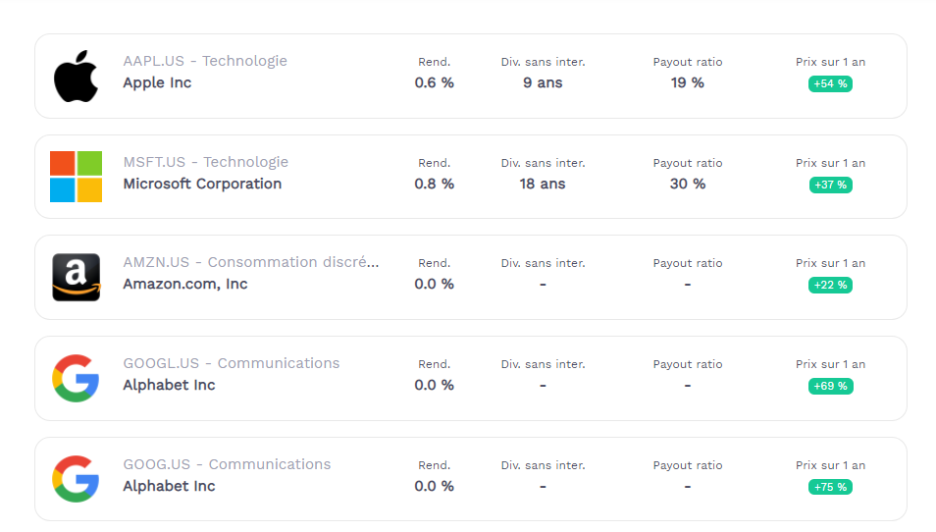Click Apple's 9 ans dividend streak value
This screenshot has width=936, height=532.
click(x=543, y=83)
